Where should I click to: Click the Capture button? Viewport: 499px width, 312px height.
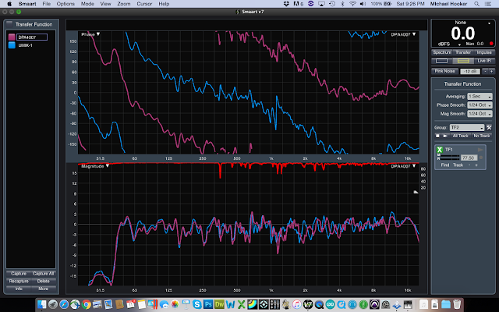point(19,274)
